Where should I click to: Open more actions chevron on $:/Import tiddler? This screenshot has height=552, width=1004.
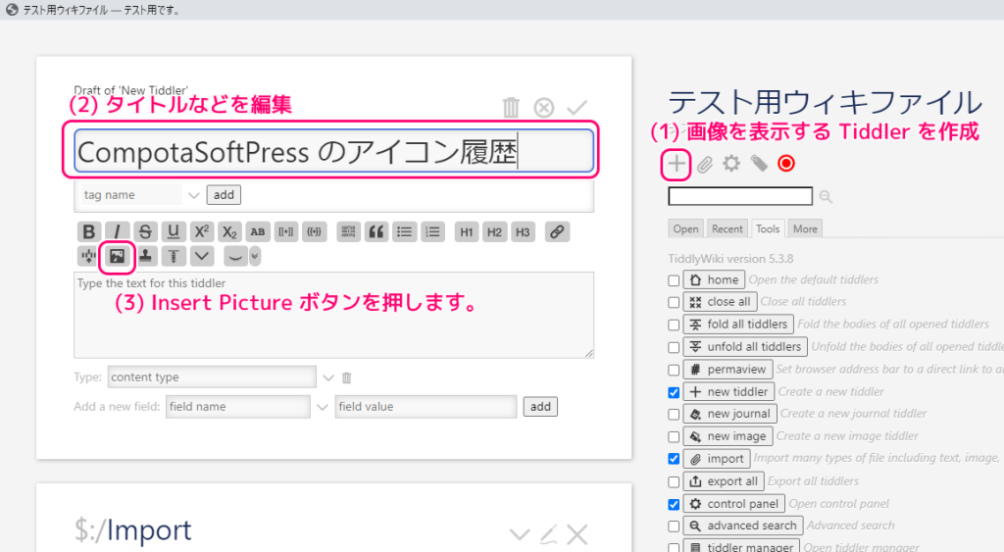click(520, 534)
